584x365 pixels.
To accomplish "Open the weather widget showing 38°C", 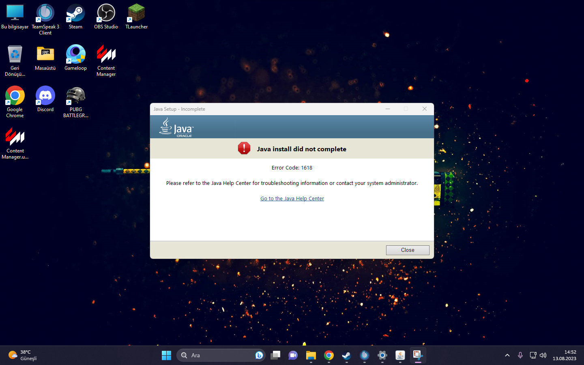I will [x=23, y=355].
